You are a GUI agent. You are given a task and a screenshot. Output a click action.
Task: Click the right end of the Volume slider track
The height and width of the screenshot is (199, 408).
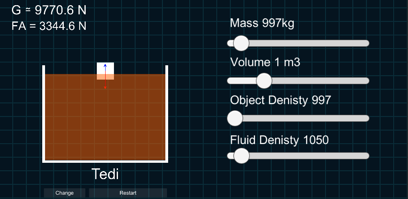point(366,81)
